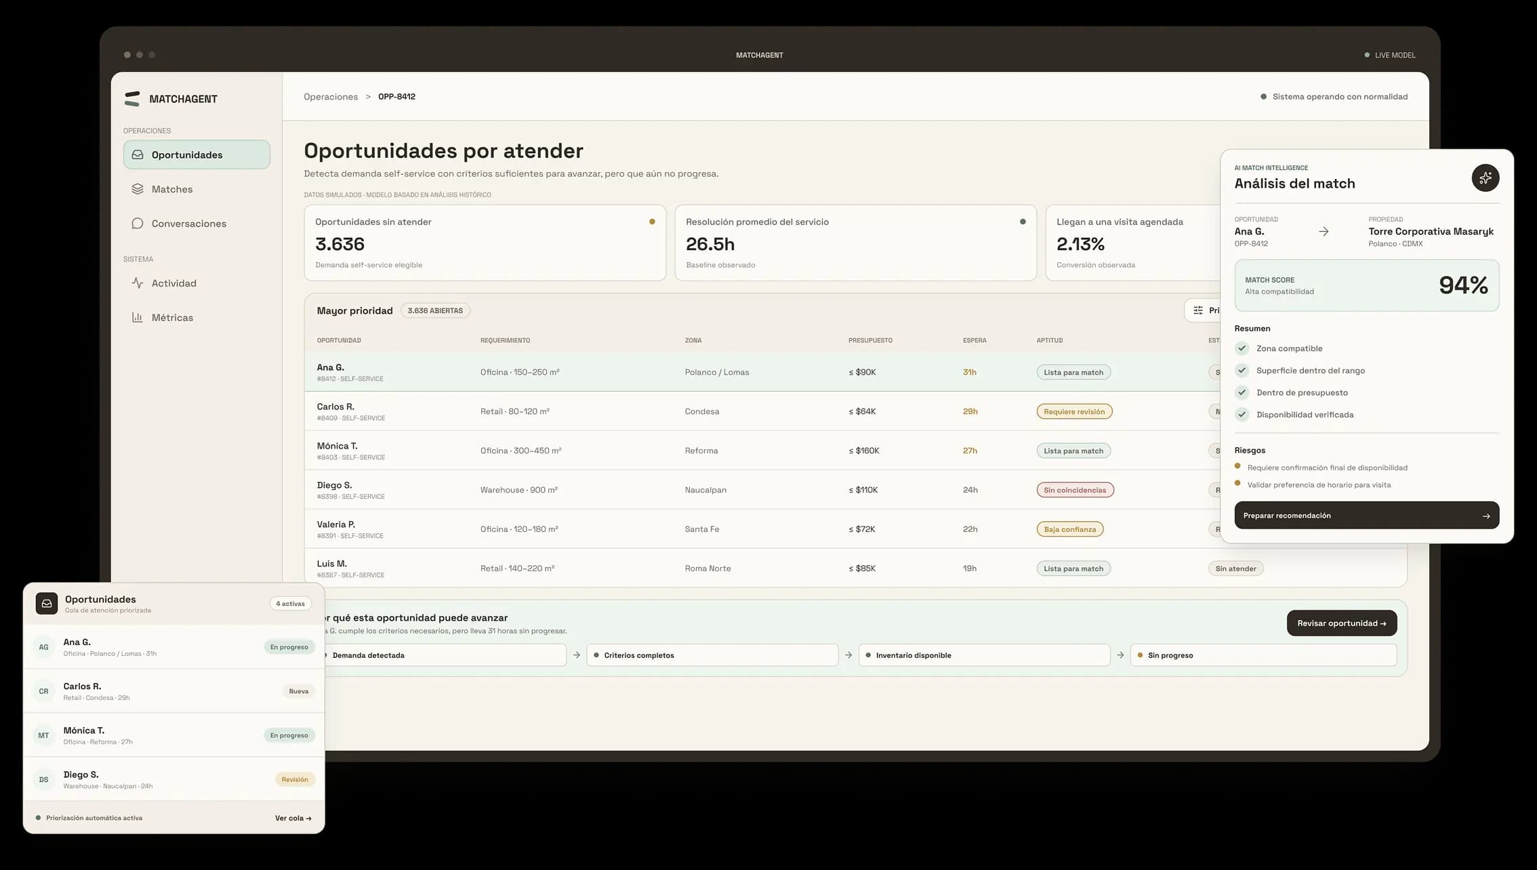Click the CR avatar in the queue card

[x=43, y=691]
